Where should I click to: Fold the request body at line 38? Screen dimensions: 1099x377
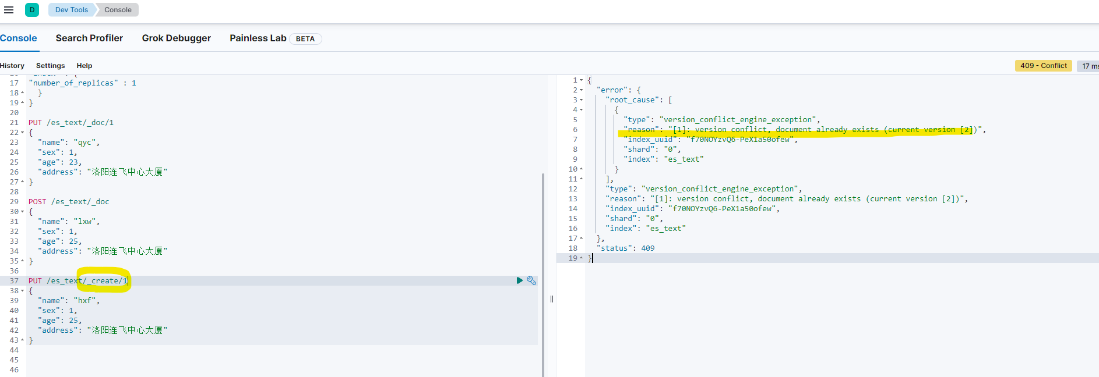(x=23, y=291)
